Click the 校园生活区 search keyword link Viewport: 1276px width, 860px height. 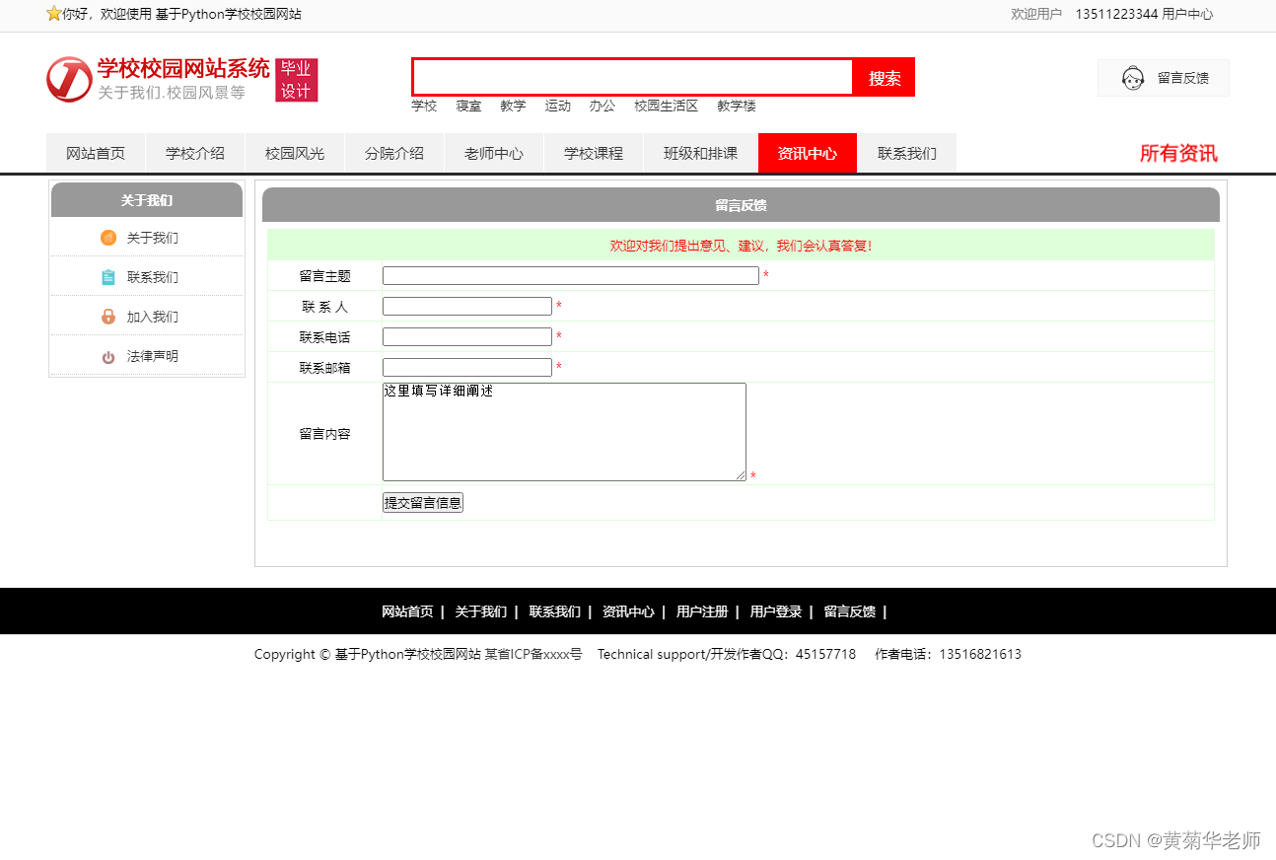pyautogui.click(x=666, y=106)
